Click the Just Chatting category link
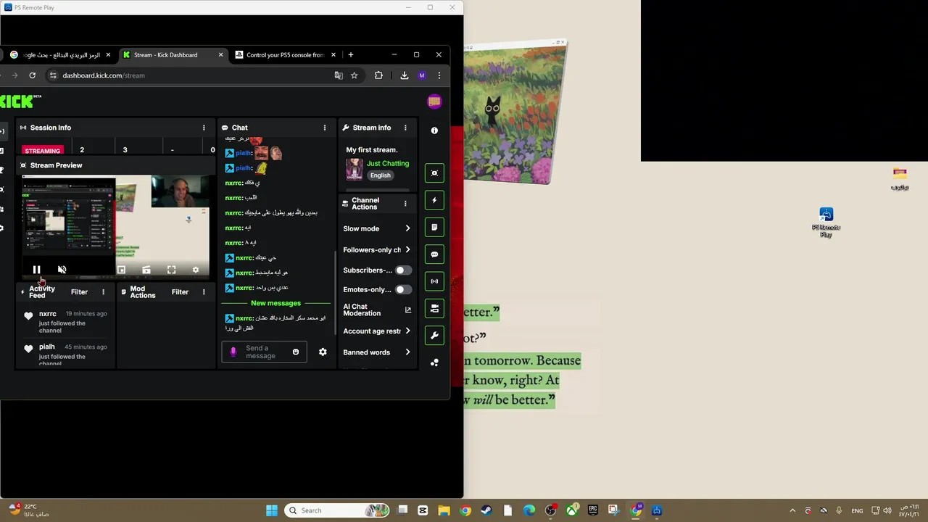The height and width of the screenshot is (522, 928). 388,164
